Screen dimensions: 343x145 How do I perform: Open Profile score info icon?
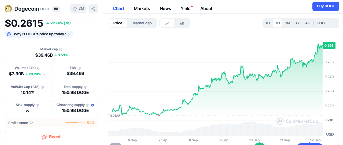coord(31,123)
